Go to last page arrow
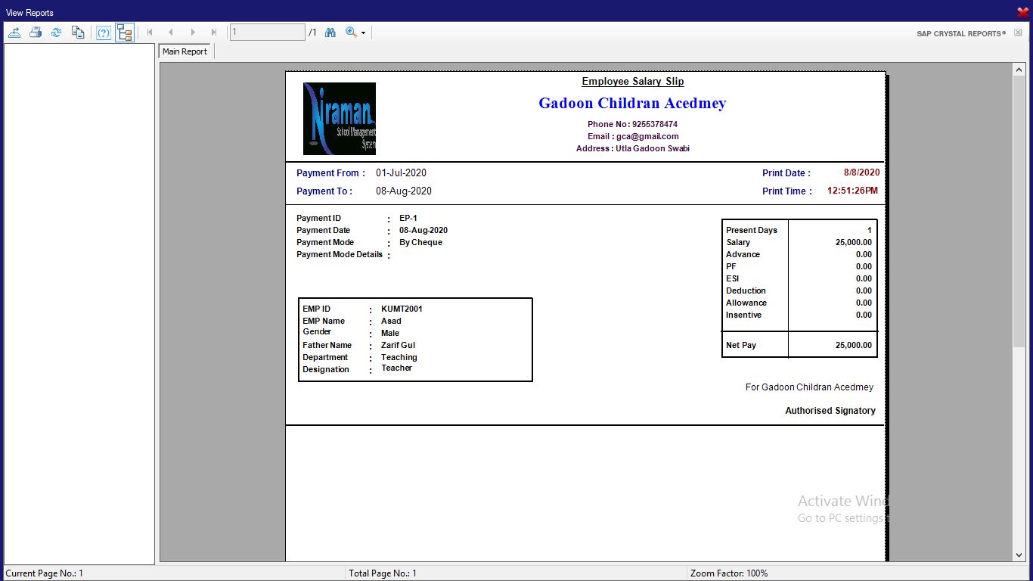Image resolution: width=1033 pixels, height=581 pixels. pos(213,33)
